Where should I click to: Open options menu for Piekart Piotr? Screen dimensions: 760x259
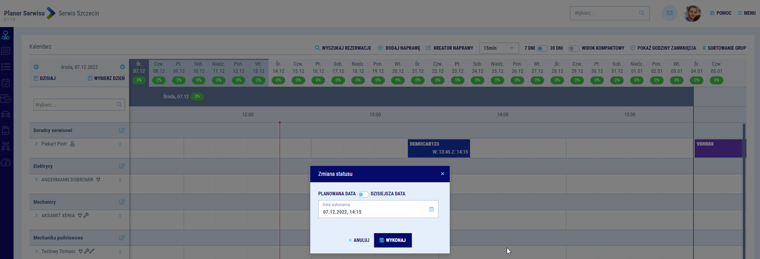[x=120, y=144]
